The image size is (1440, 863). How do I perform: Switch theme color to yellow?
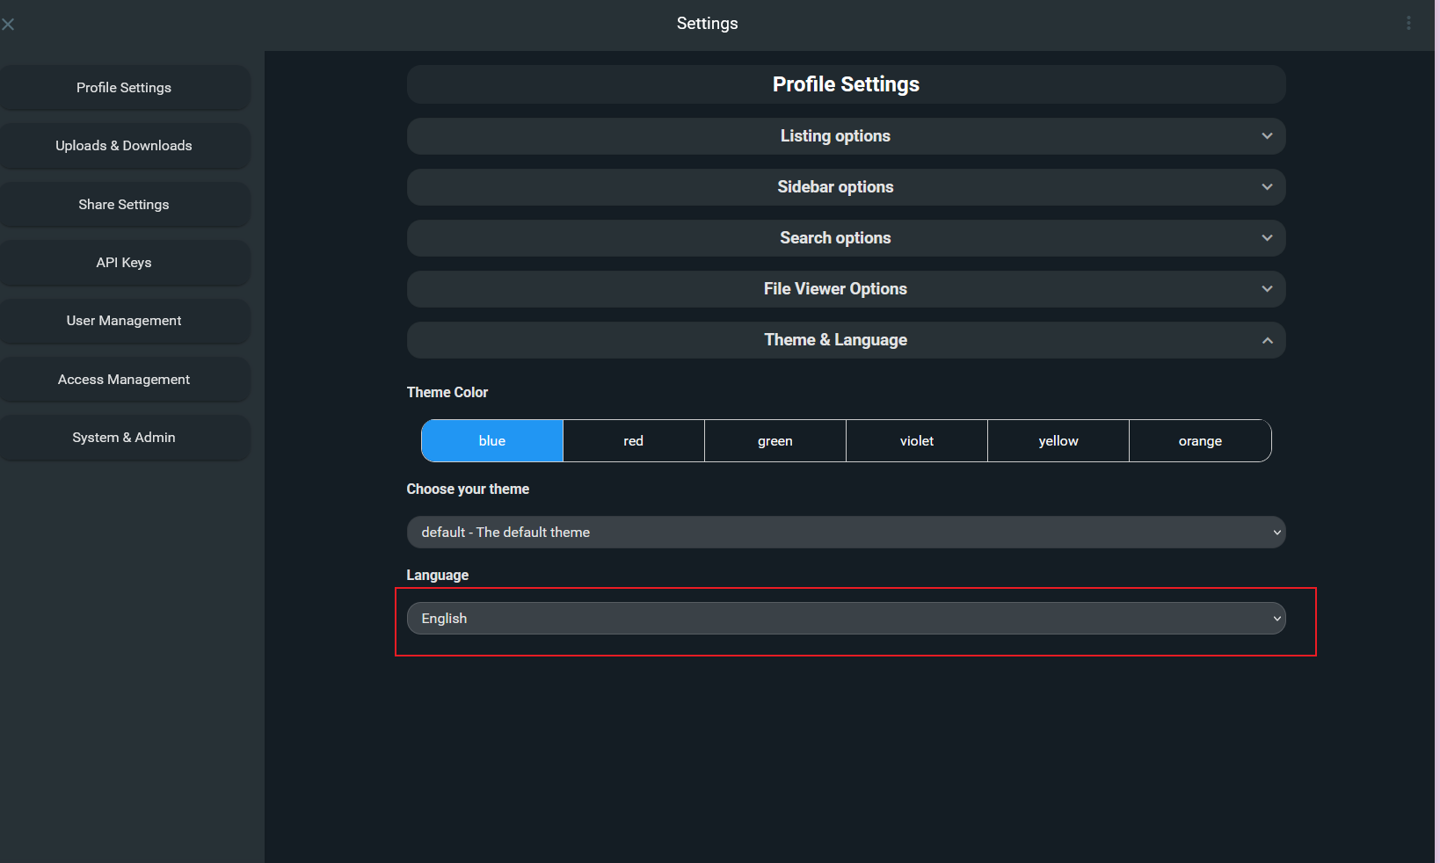tap(1058, 441)
